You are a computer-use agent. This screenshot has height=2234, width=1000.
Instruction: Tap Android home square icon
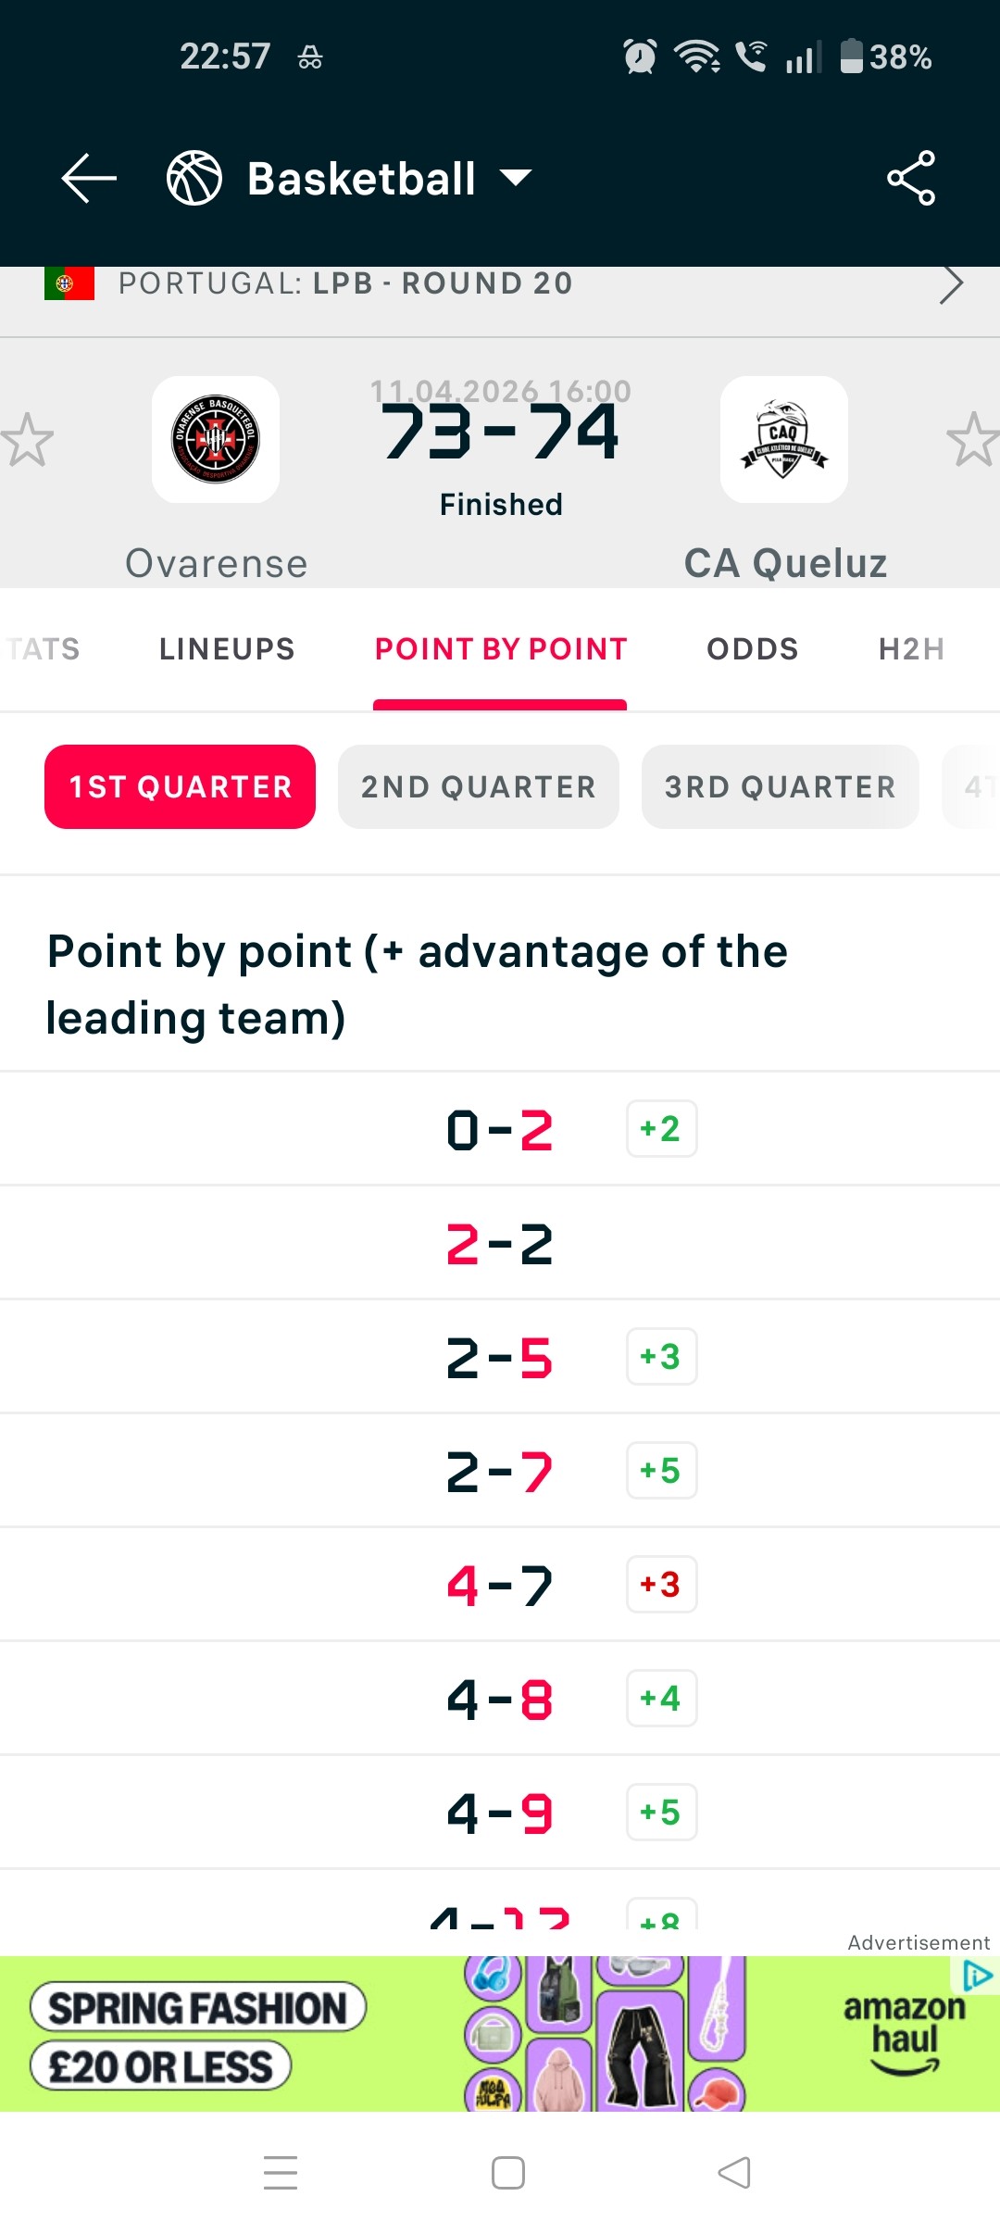508,2172
